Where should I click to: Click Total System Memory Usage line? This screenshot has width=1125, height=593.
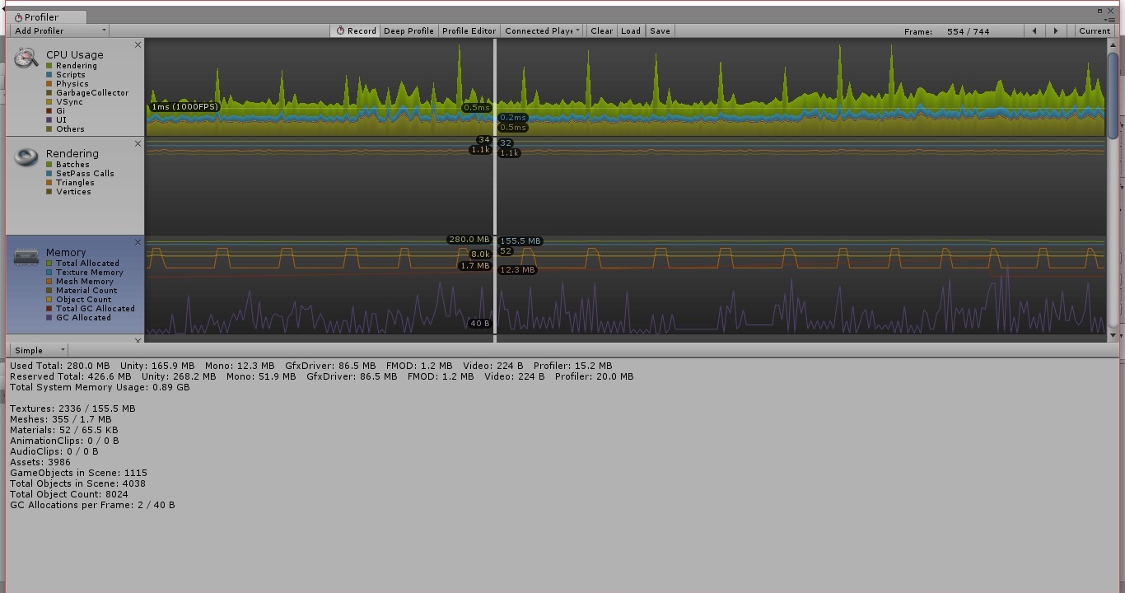(x=100, y=387)
